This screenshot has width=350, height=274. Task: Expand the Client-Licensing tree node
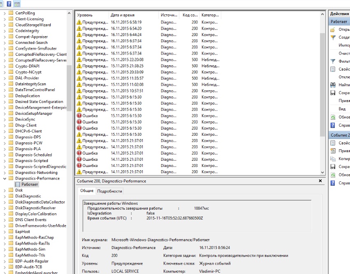click(5, 19)
